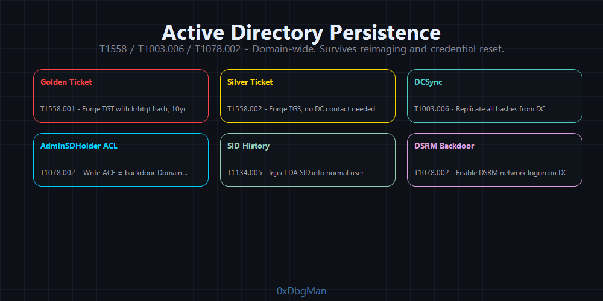Open the 0xDbgMan author credit
Image resolution: width=603 pixels, height=301 pixels.
(x=301, y=291)
